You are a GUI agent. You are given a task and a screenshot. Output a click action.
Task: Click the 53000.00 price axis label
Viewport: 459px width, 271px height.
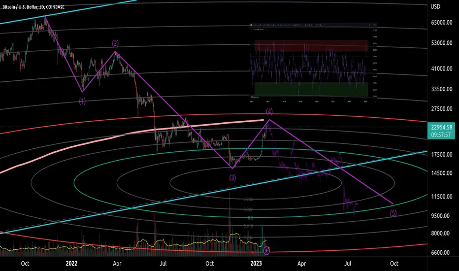click(x=442, y=43)
